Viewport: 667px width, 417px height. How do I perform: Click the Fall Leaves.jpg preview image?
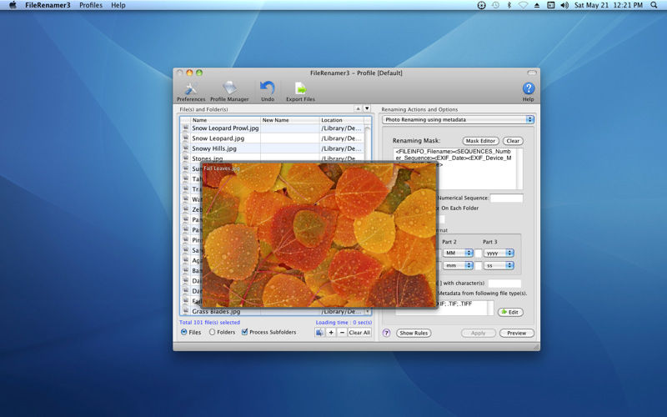click(319, 234)
